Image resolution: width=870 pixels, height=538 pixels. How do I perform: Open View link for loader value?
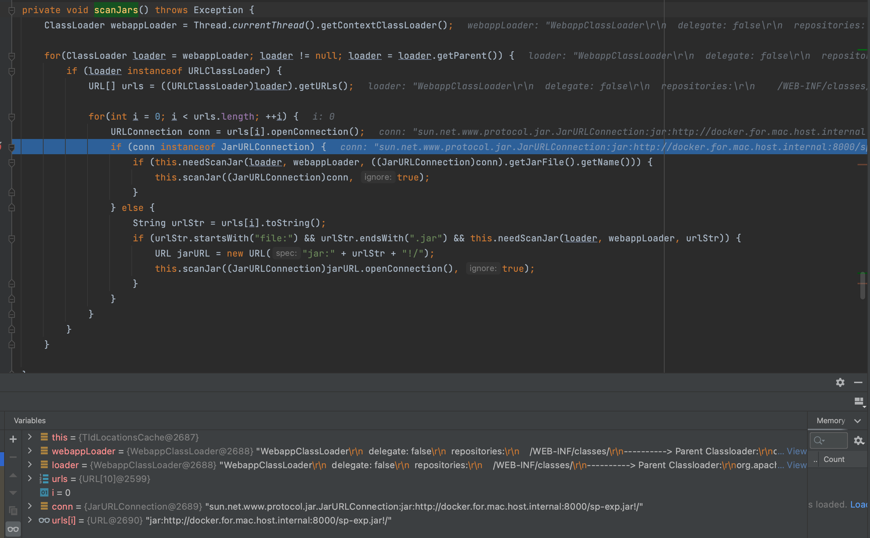tap(796, 465)
